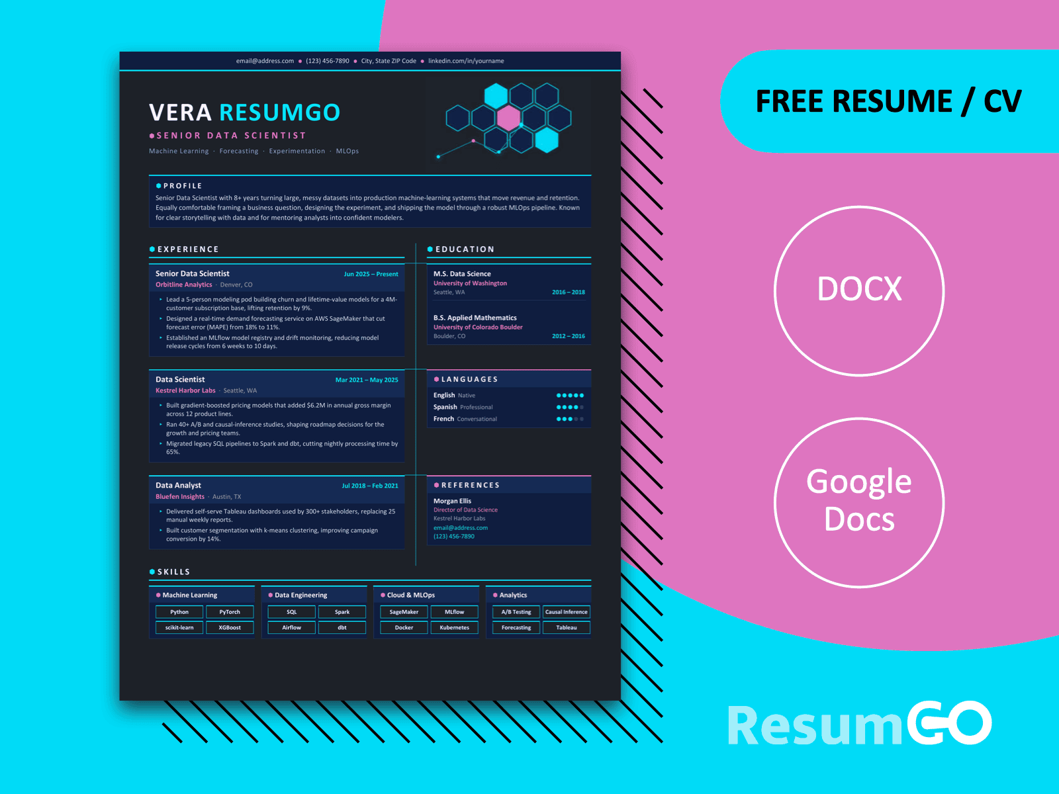Click the Senior Data Scientist job title
The width and height of the screenshot is (1059, 794).
pos(193,273)
